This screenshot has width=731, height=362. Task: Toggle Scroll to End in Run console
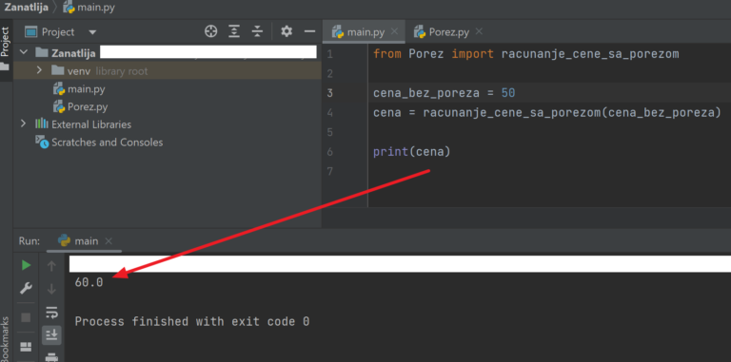click(51, 334)
